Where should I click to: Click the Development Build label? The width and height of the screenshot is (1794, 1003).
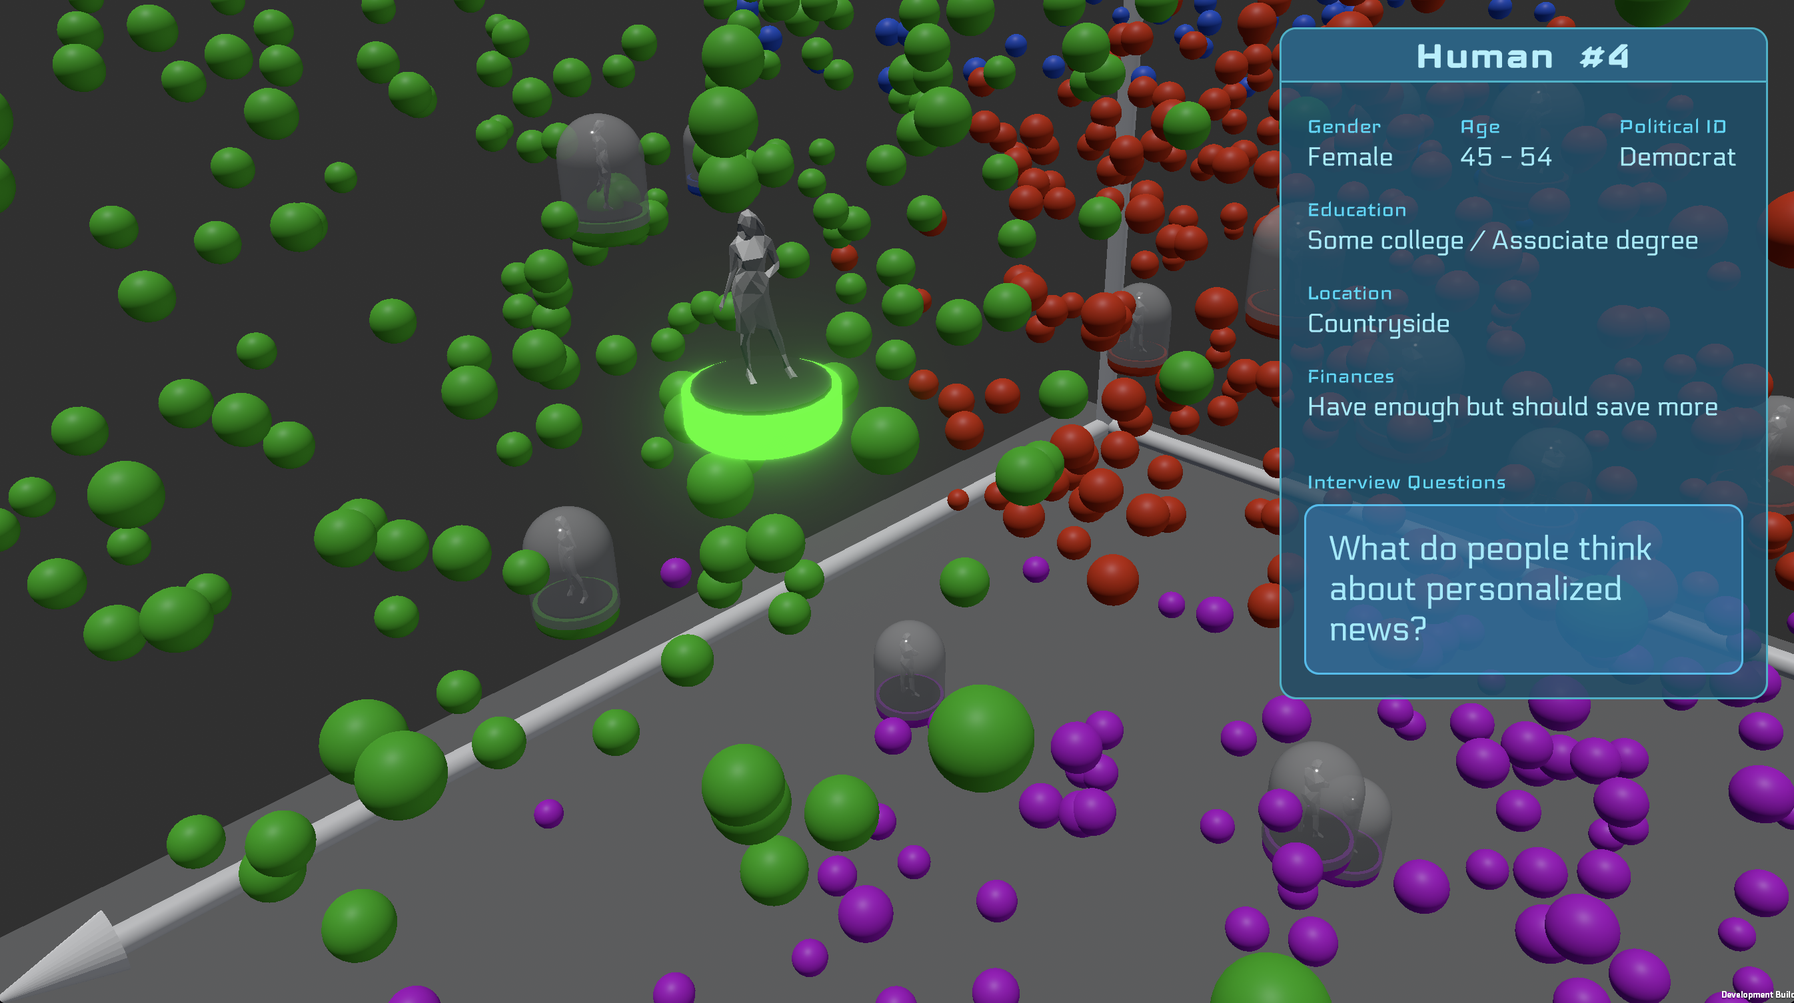(1757, 994)
